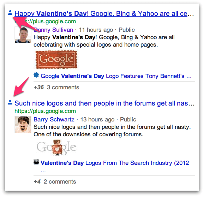Image resolution: width=204 pixels, height=197 pixels.
Task: Click the +4 count on Barry's post
Action: tap(37, 182)
